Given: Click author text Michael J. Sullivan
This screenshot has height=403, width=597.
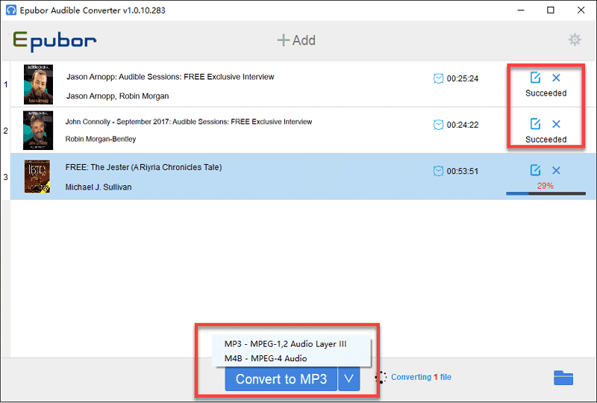Looking at the screenshot, I should [99, 187].
